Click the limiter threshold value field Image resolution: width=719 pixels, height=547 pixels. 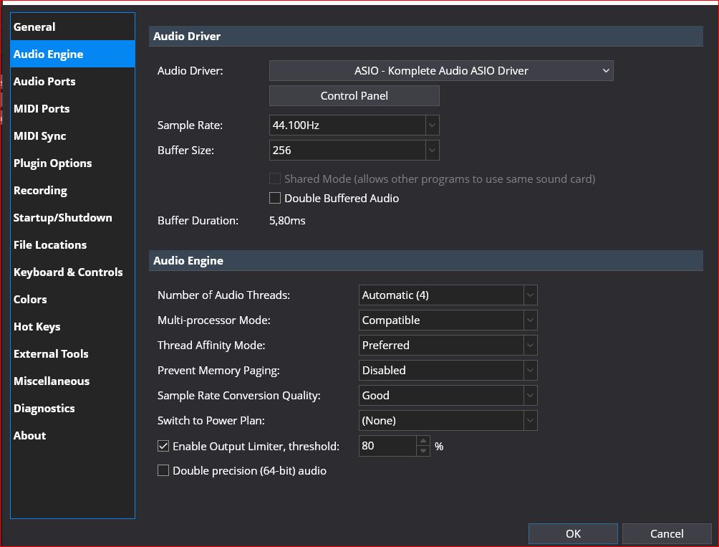[387, 446]
